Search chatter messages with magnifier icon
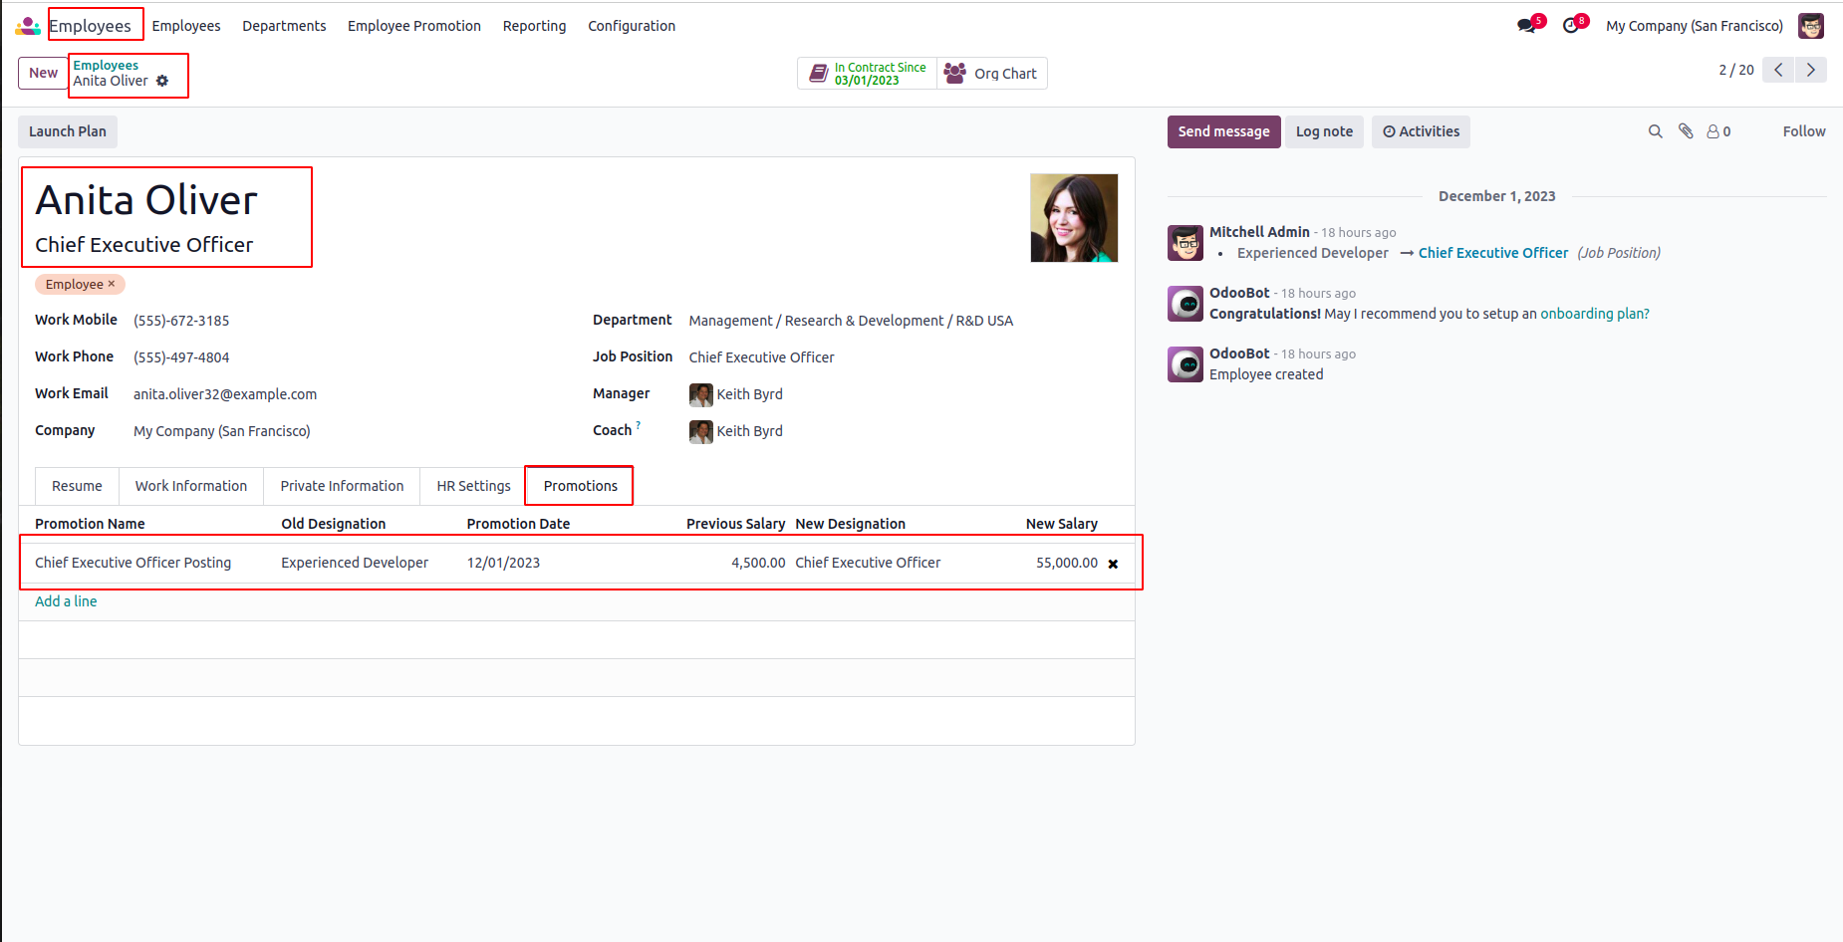 (1656, 131)
